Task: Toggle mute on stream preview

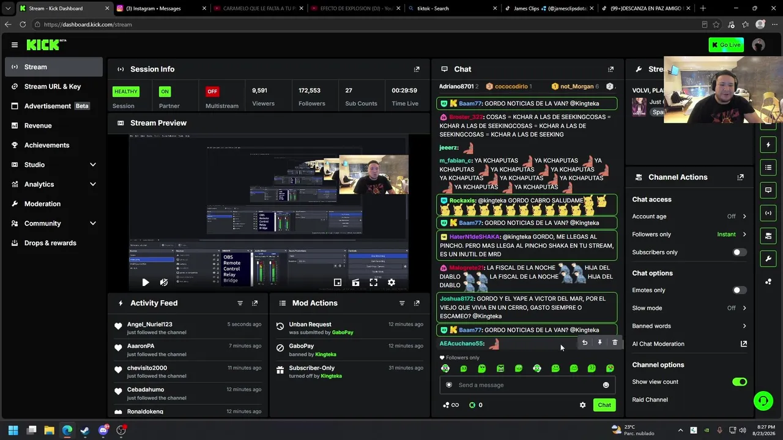Action: [x=164, y=282]
